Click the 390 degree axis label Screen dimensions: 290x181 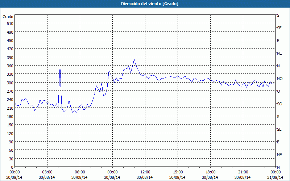click(x=11, y=58)
